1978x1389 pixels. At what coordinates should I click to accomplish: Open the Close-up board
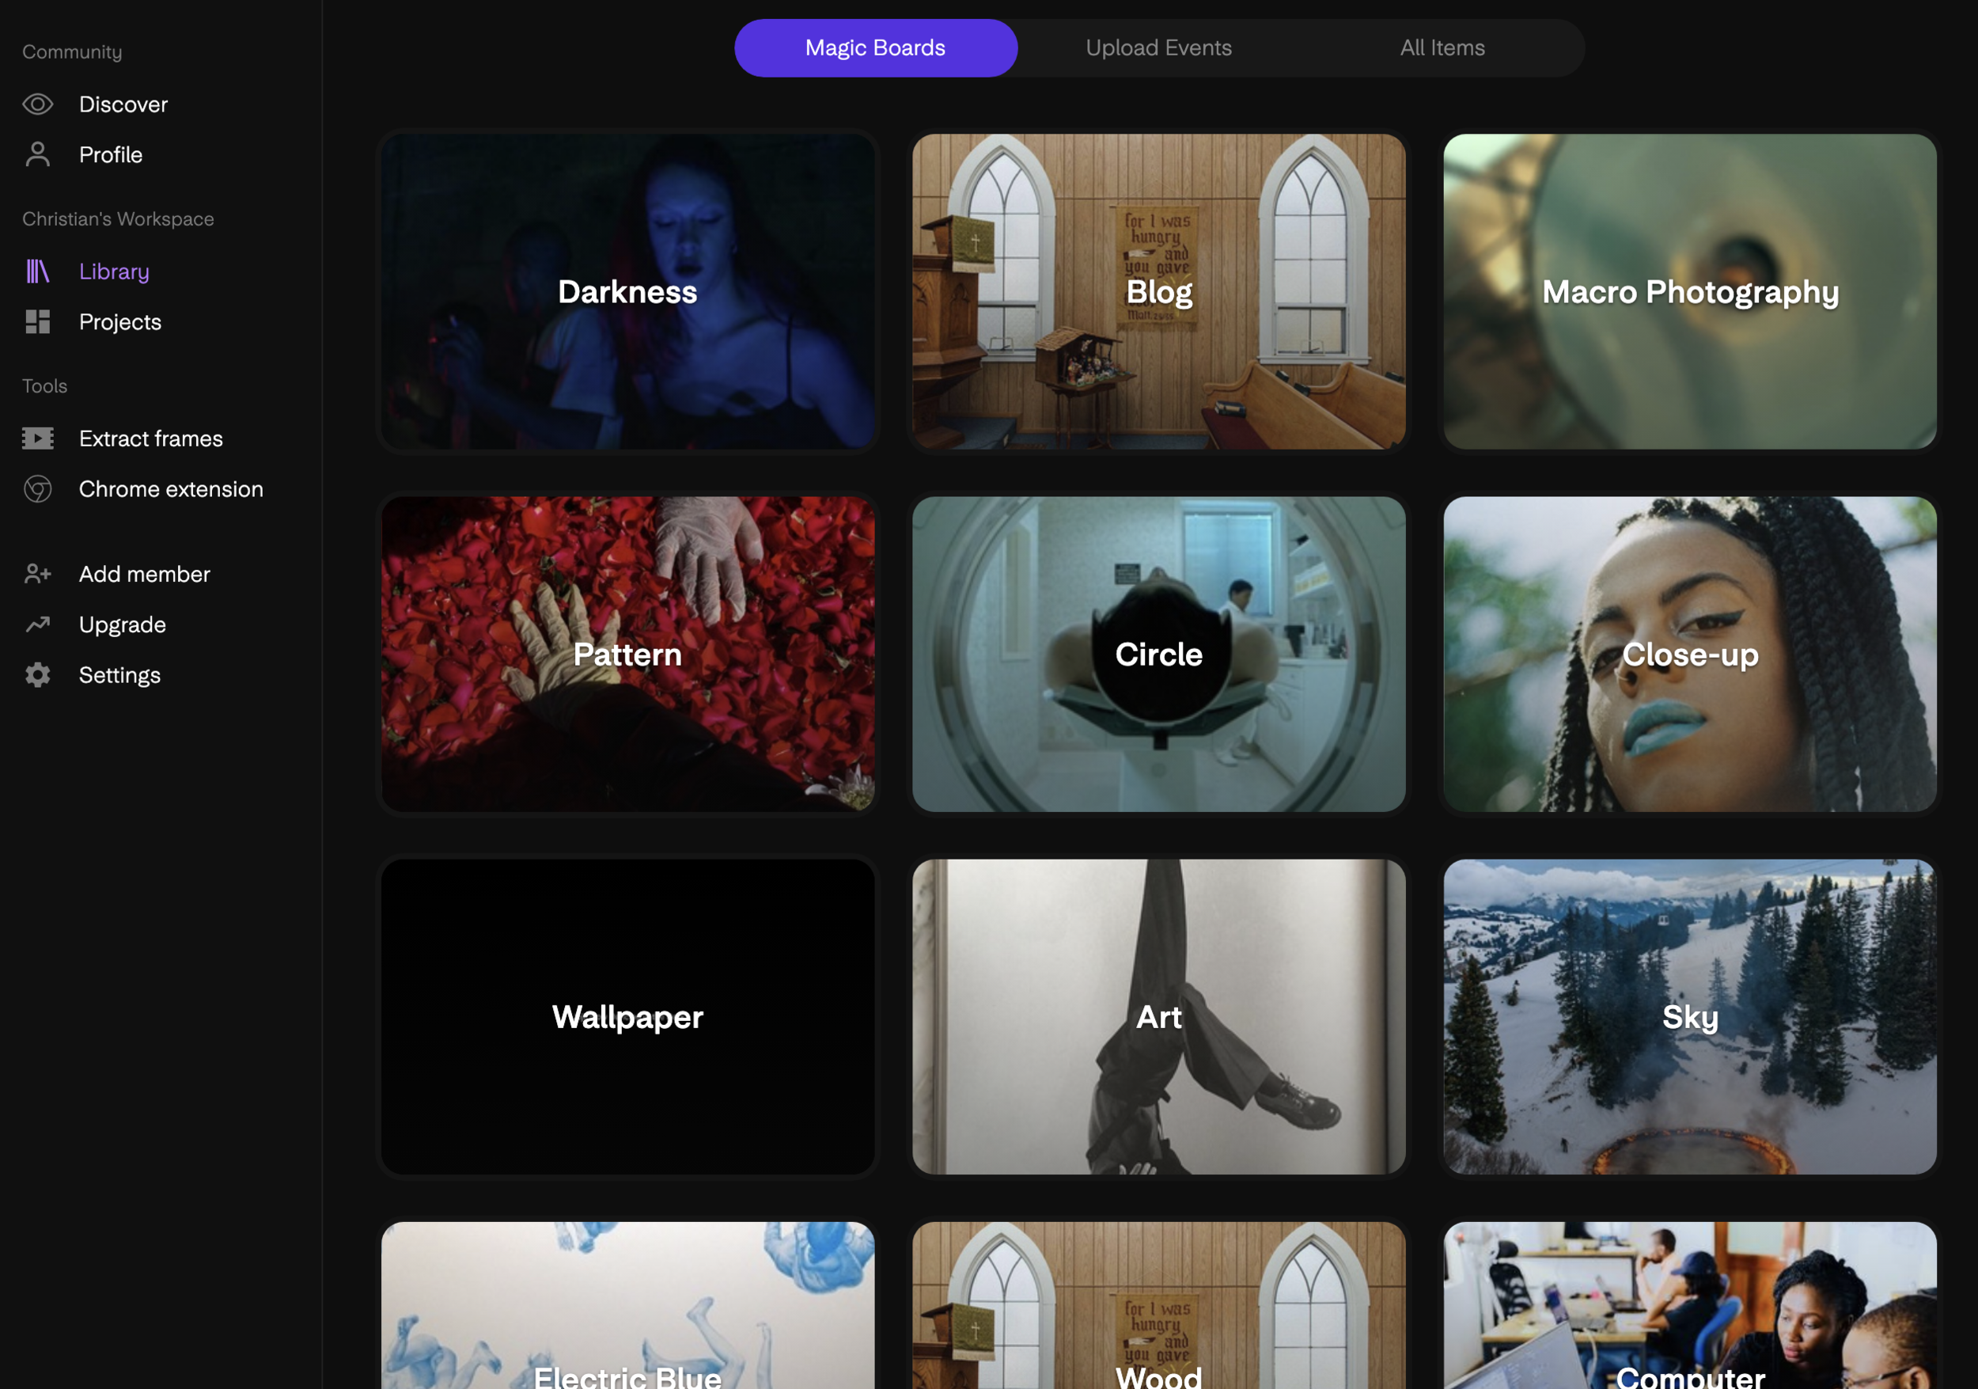point(1689,654)
